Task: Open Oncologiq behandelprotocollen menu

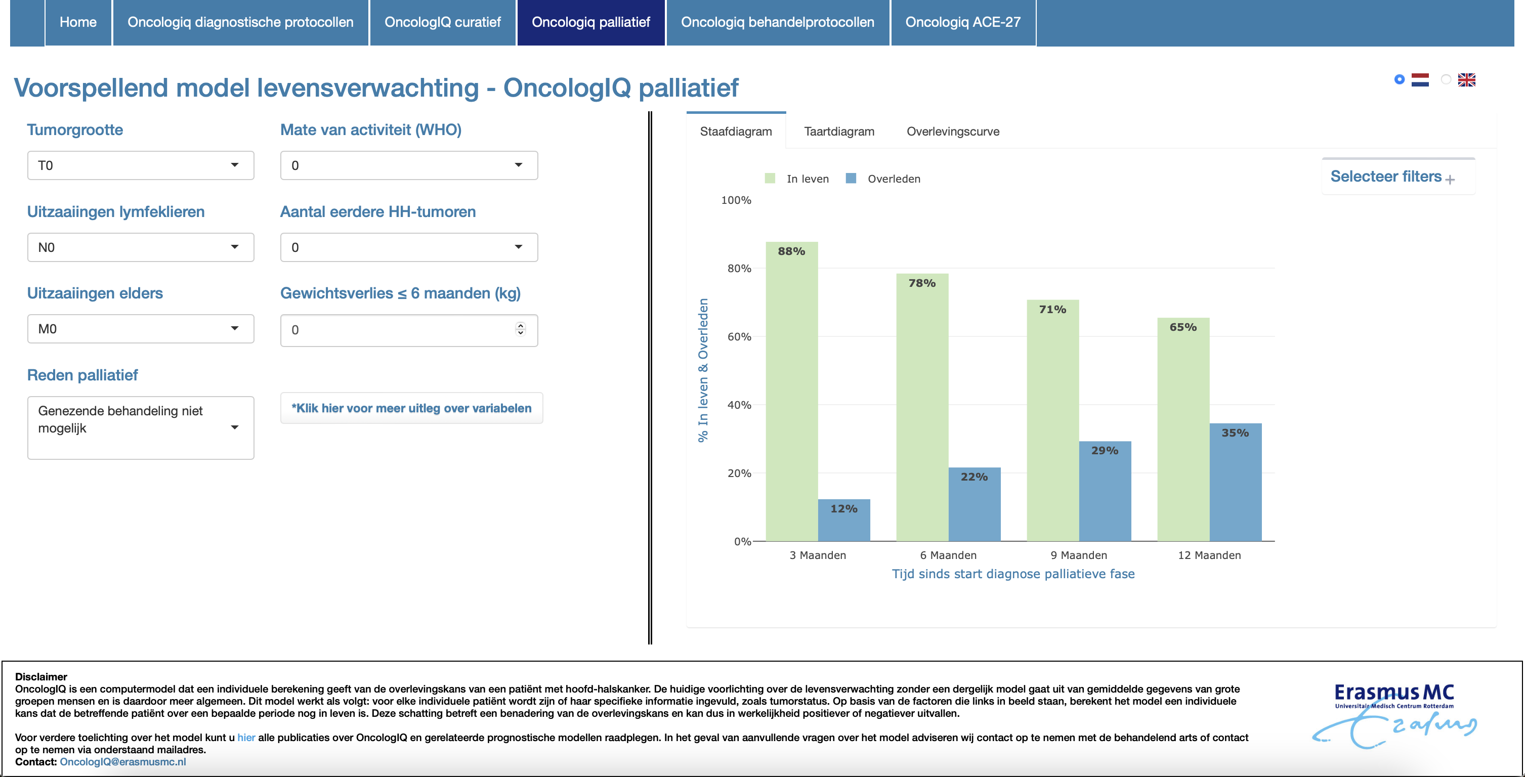Action: click(777, 22)
